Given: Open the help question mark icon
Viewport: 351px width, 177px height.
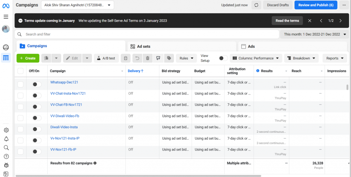Looking at the screenshot, I should click(6, 156).
